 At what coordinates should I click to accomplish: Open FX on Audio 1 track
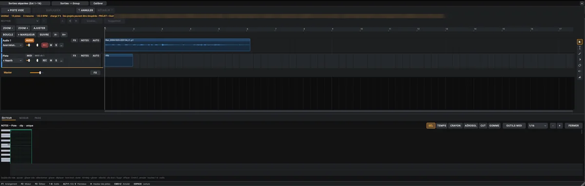point(75,40)
